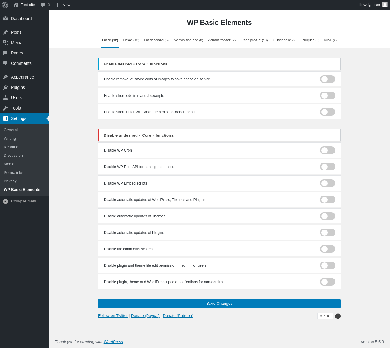This screenshot has width=390, height=348.
Task: Open the Mail tab
Action: (x=331, y=40)
